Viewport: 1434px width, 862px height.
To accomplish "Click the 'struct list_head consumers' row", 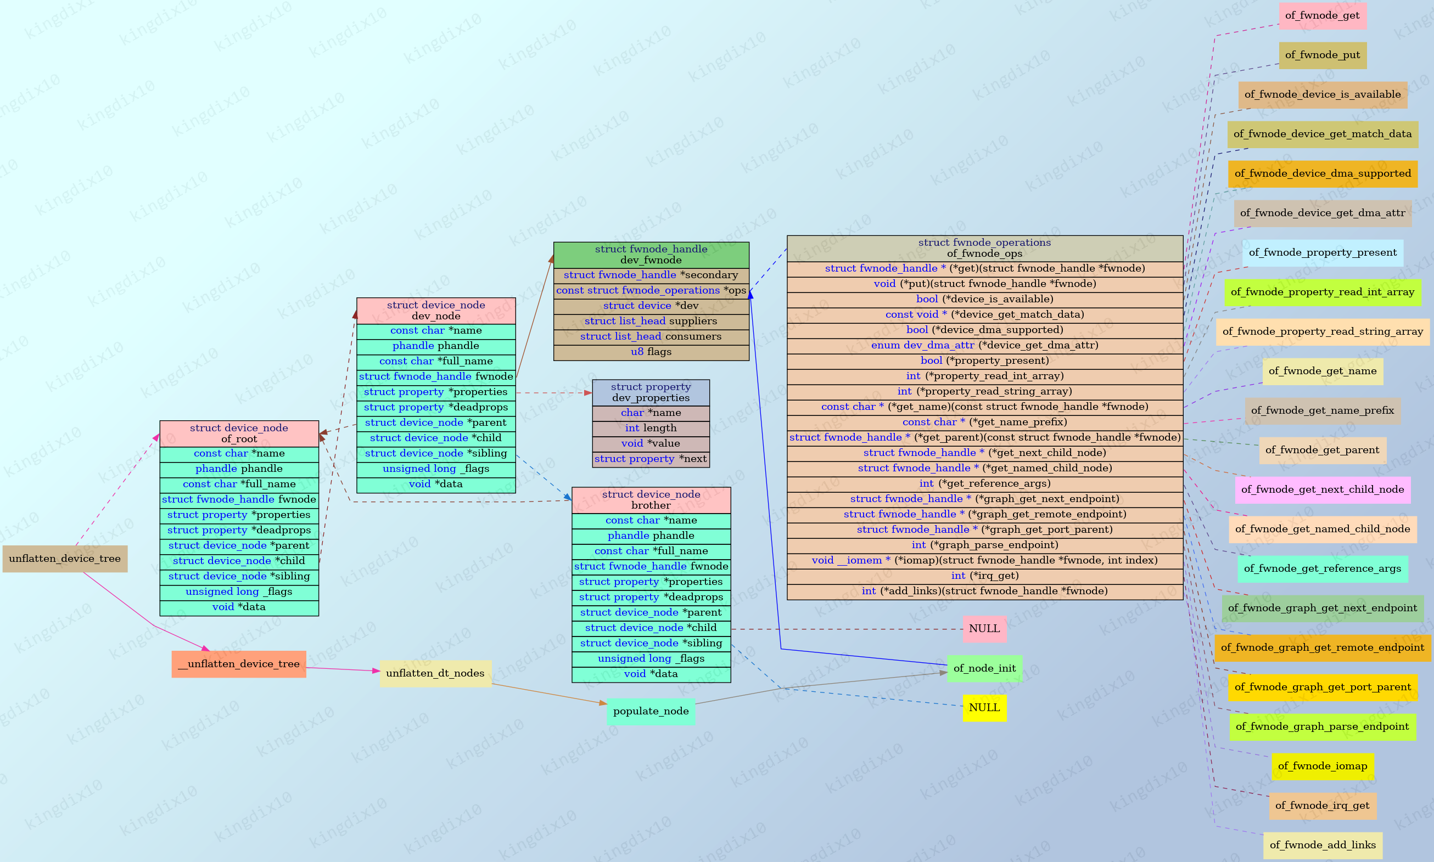I will 651,337.
